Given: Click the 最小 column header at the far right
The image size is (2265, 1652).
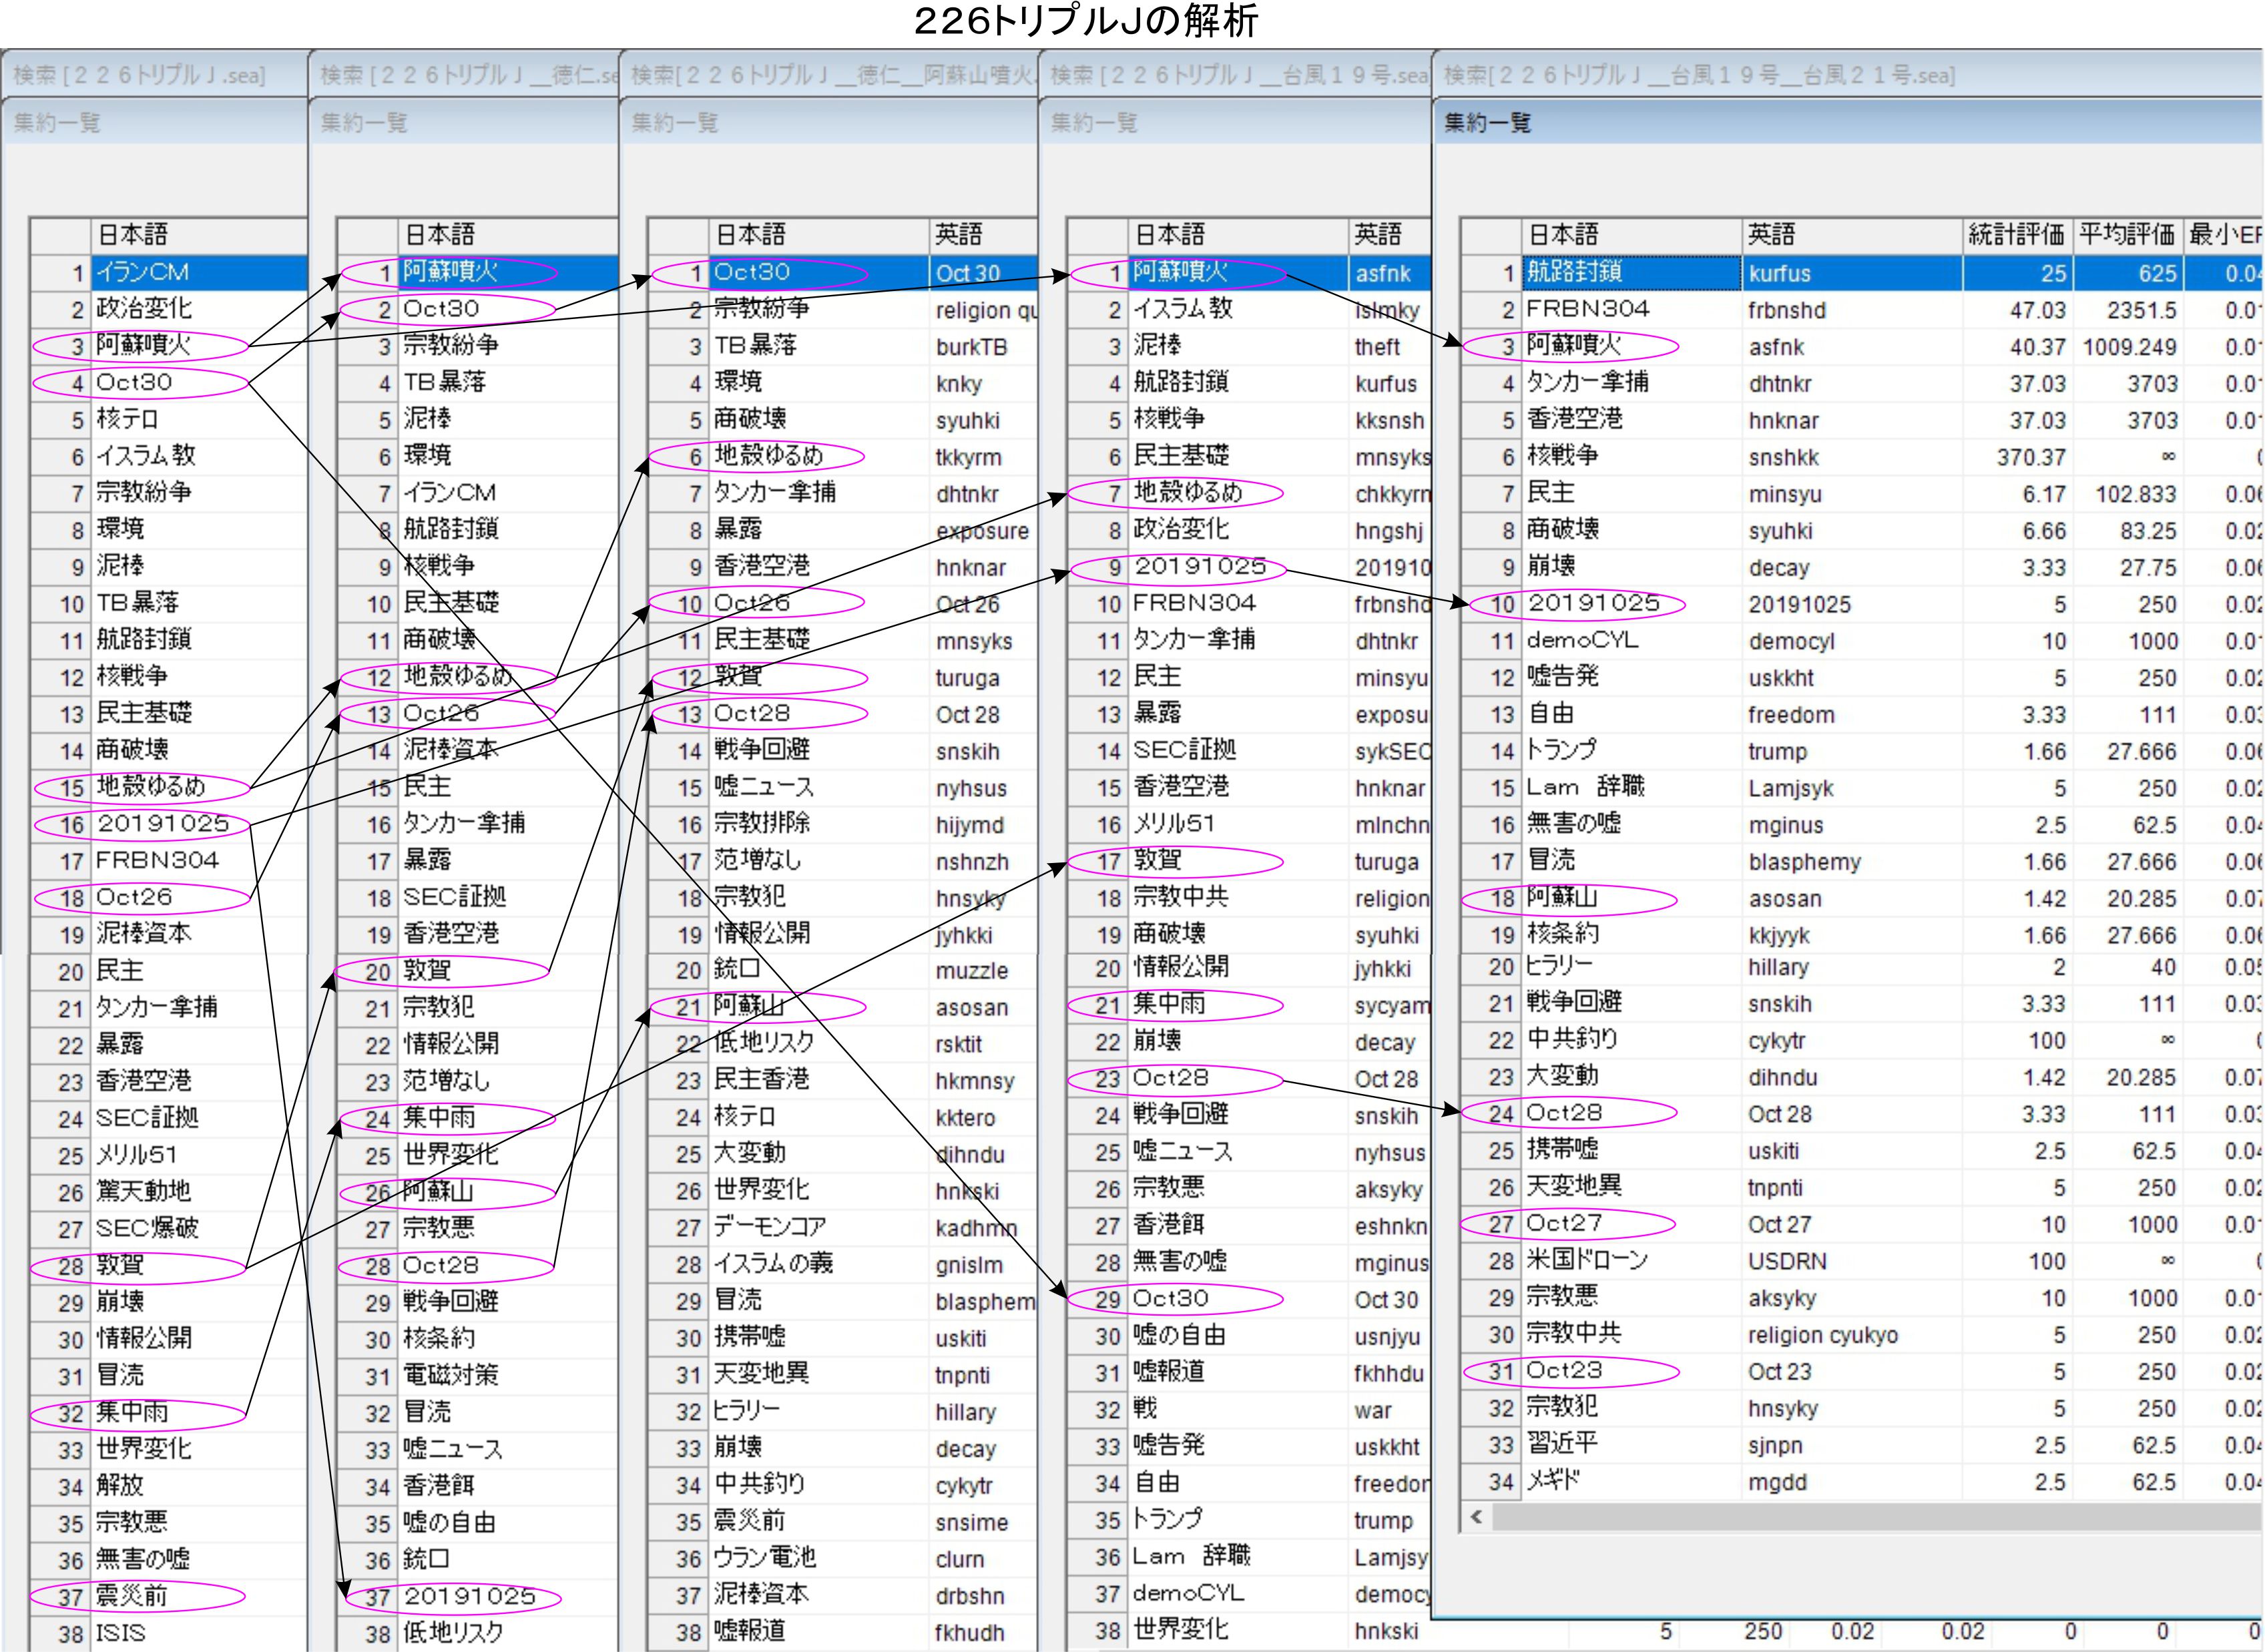Looking at the screenshot, I should pyautogui.click(x=2224, y=235).
